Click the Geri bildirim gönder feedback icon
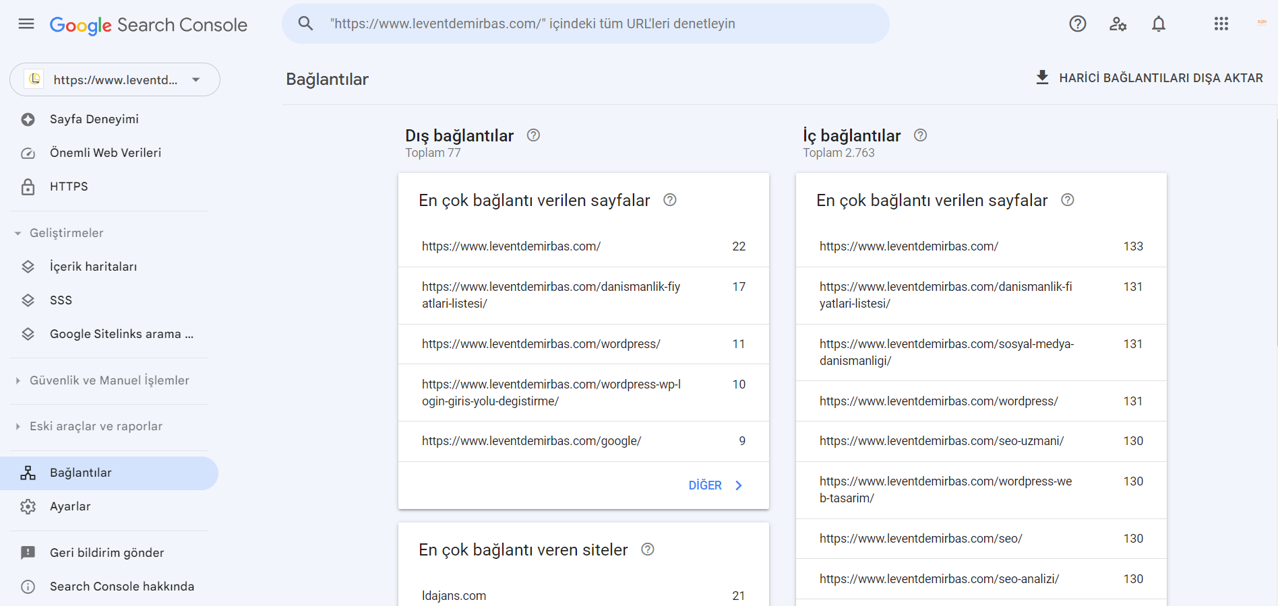The height and width of the screenshot is (606, 1278). pos(28,553)
